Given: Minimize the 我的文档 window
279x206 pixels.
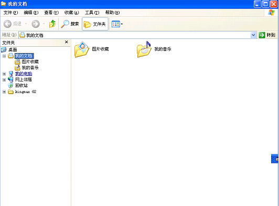Looking at the screenshot, I should tap(257, 4).
